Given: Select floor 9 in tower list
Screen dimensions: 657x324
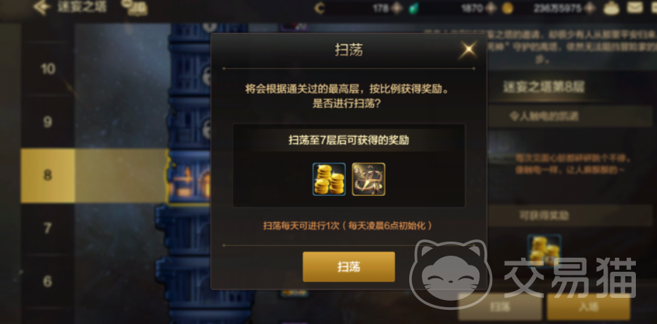Looking at the screenshot, I should [x=48, y=122].
